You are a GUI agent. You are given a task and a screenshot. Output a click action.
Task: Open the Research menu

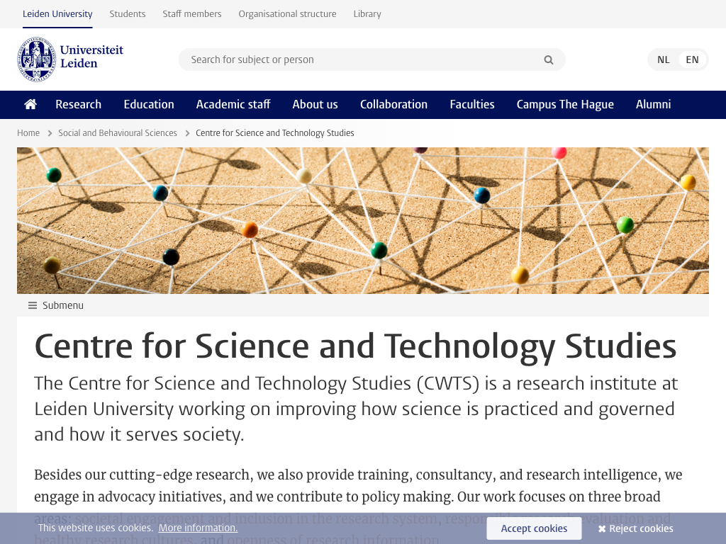tap(78, 104)
